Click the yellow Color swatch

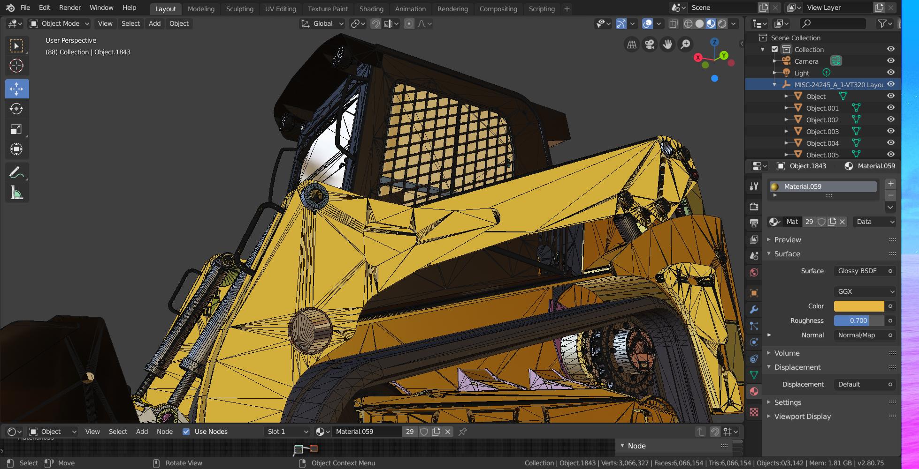(x=859, y=306)
